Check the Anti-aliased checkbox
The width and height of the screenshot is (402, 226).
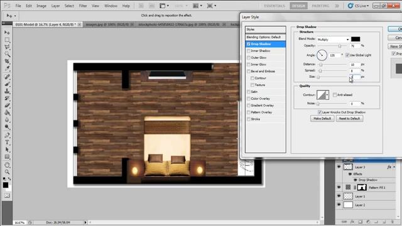click(x=335, y=95)
